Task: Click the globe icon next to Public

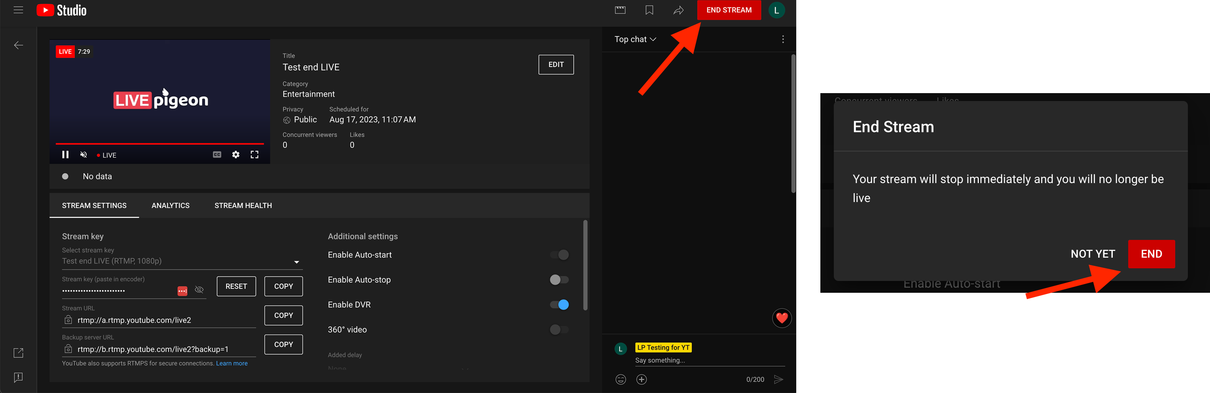Action: pyautogui.click(x=286, y=120)
